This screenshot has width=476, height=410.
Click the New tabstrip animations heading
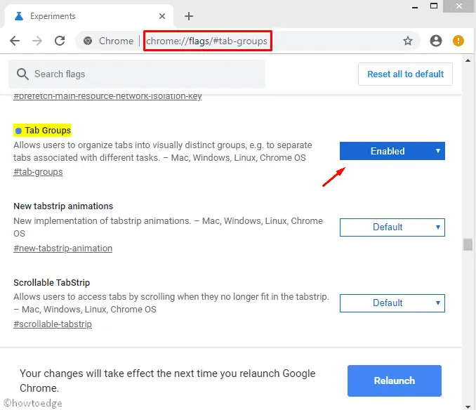63,206
